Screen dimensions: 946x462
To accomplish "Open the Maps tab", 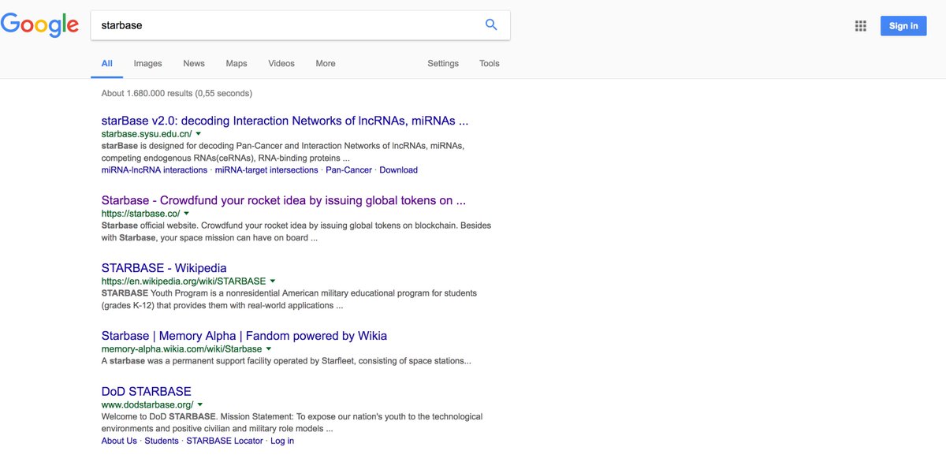I will tap(236, 64).
